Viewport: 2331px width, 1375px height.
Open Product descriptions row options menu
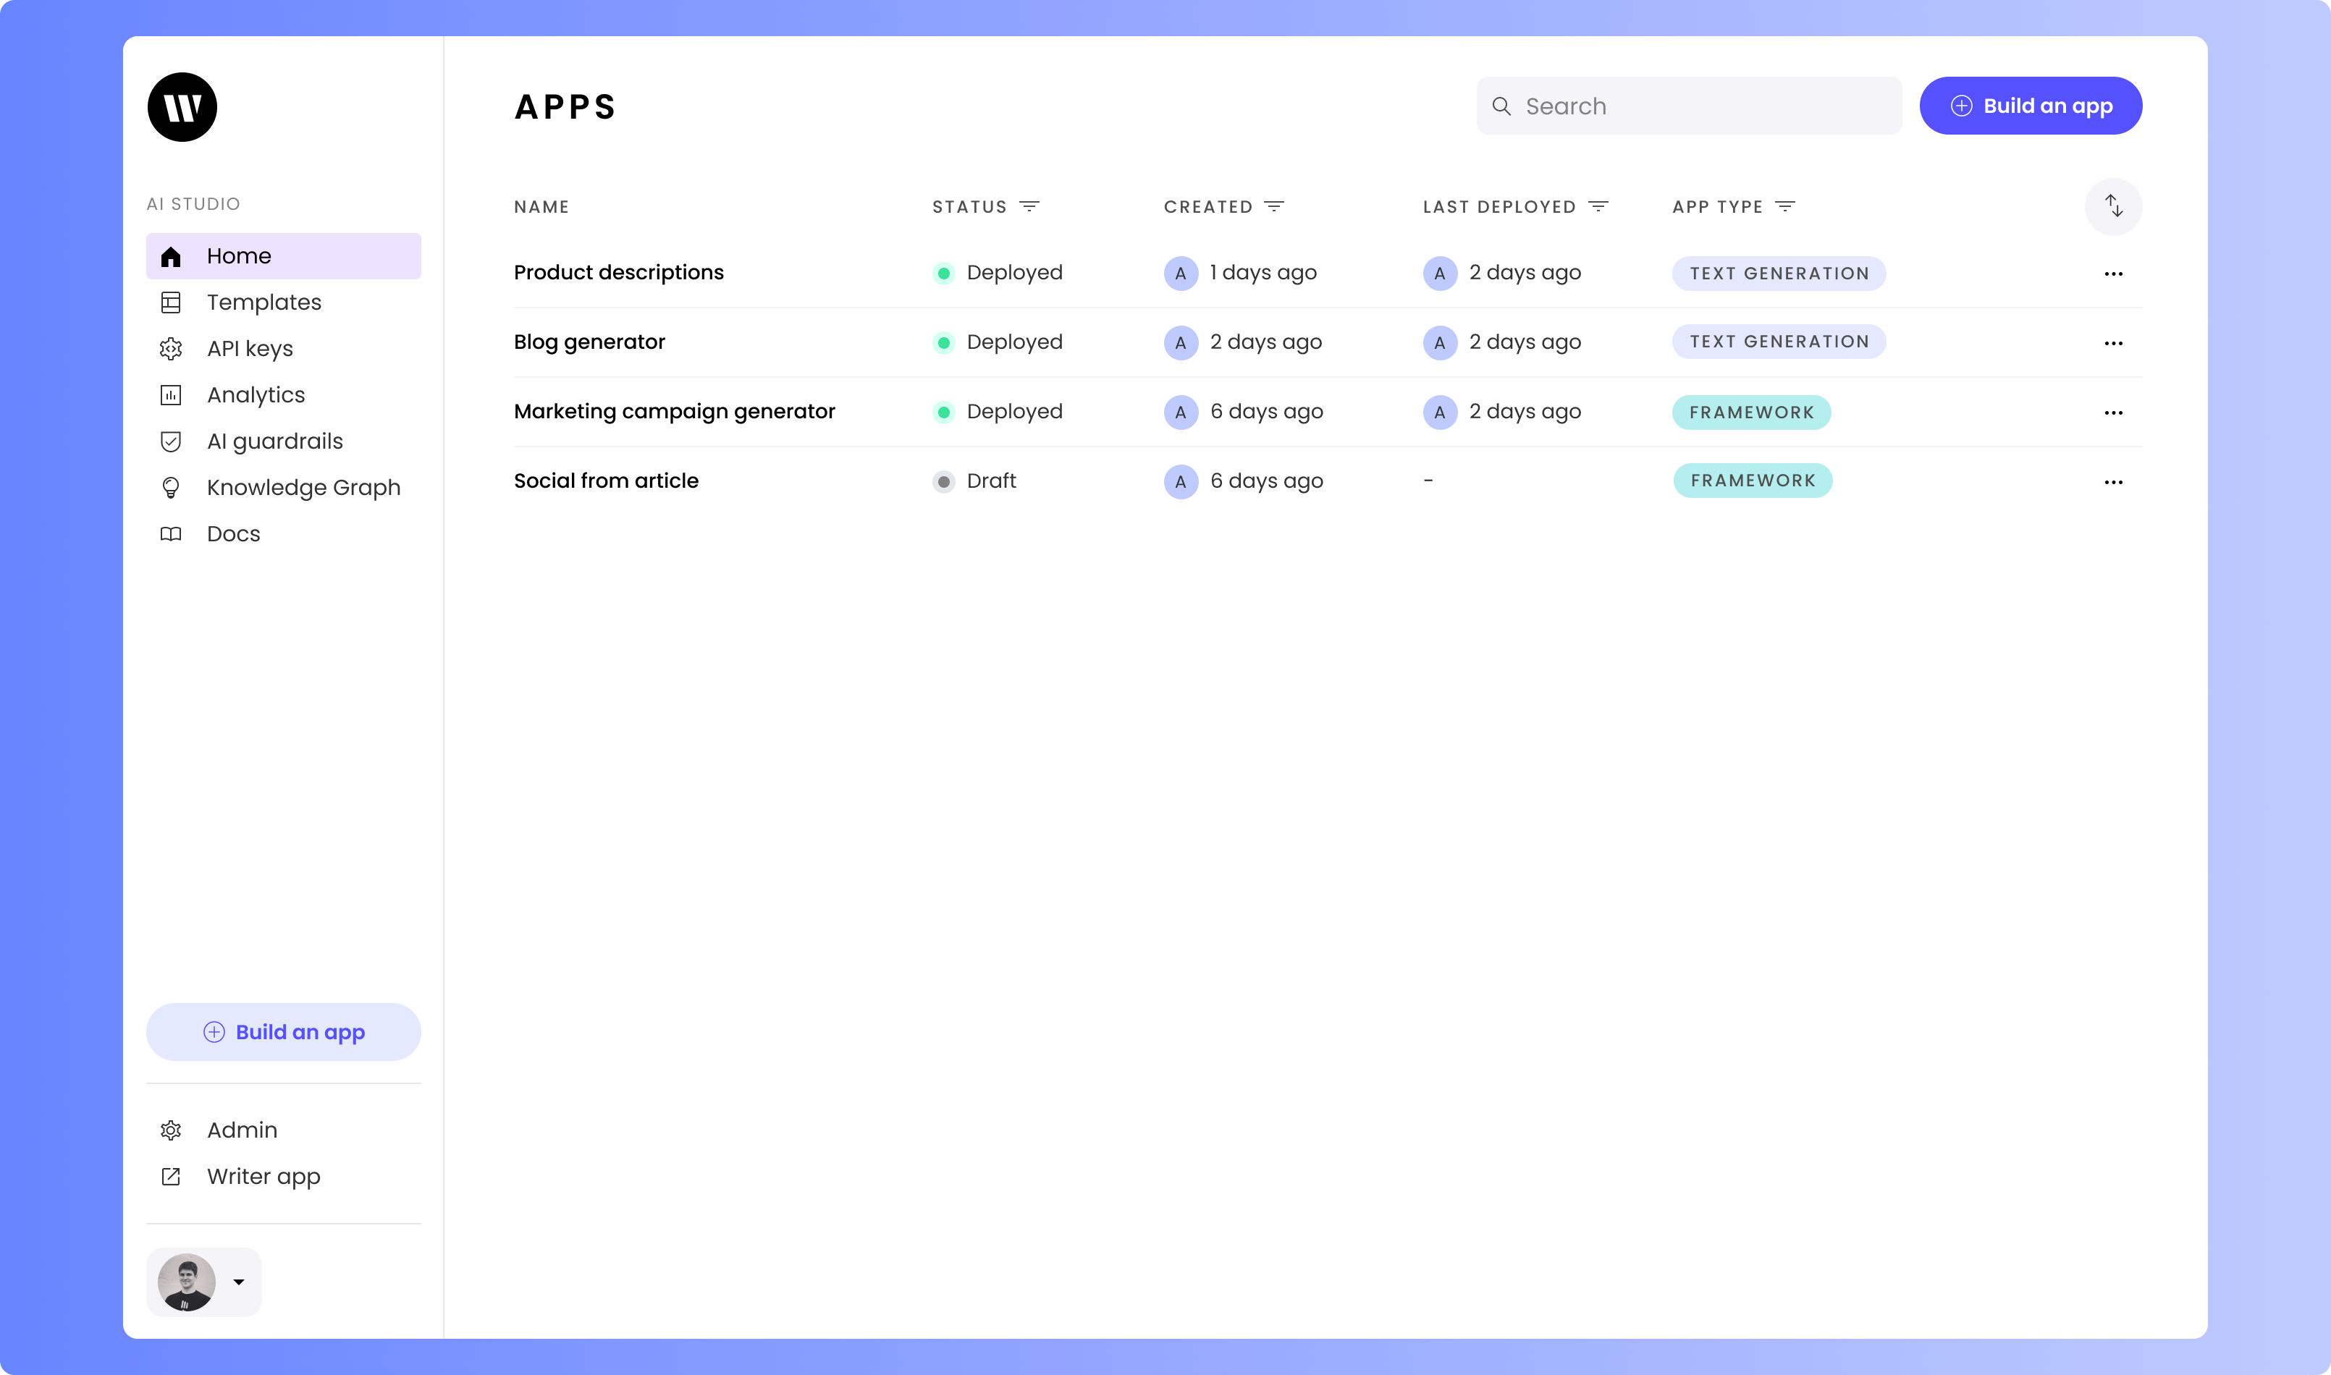pyautogui.click(x=2112, y=274)
